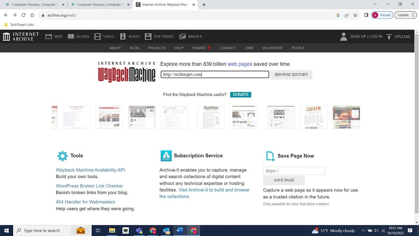The image size is (419, 236).
Task: Bookmark this page with the star icon
Action: click(355, 15)
